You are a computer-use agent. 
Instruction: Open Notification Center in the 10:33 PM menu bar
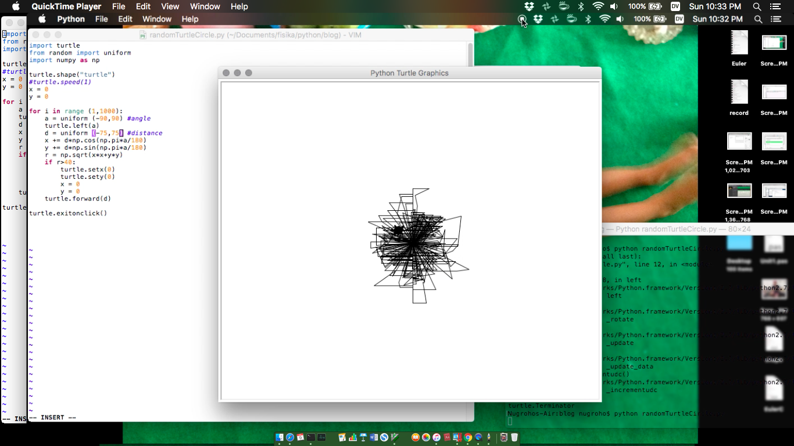(x=775, y=6)
